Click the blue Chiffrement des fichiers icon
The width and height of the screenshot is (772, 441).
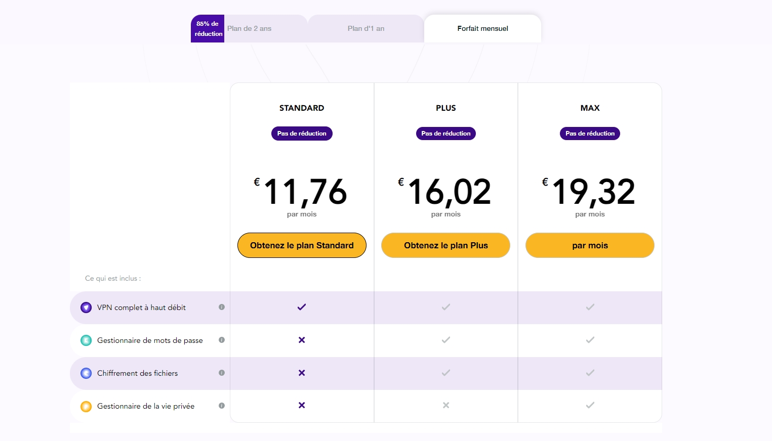click(x=86, y=373)
